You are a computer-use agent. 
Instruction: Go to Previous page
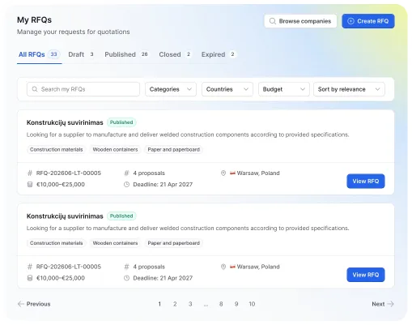point(34,304)
